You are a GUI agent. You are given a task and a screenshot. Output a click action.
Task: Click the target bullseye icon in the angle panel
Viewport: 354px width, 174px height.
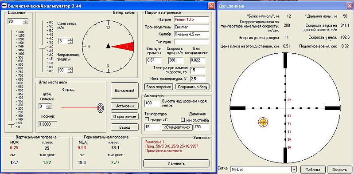[x=101, y=108]
